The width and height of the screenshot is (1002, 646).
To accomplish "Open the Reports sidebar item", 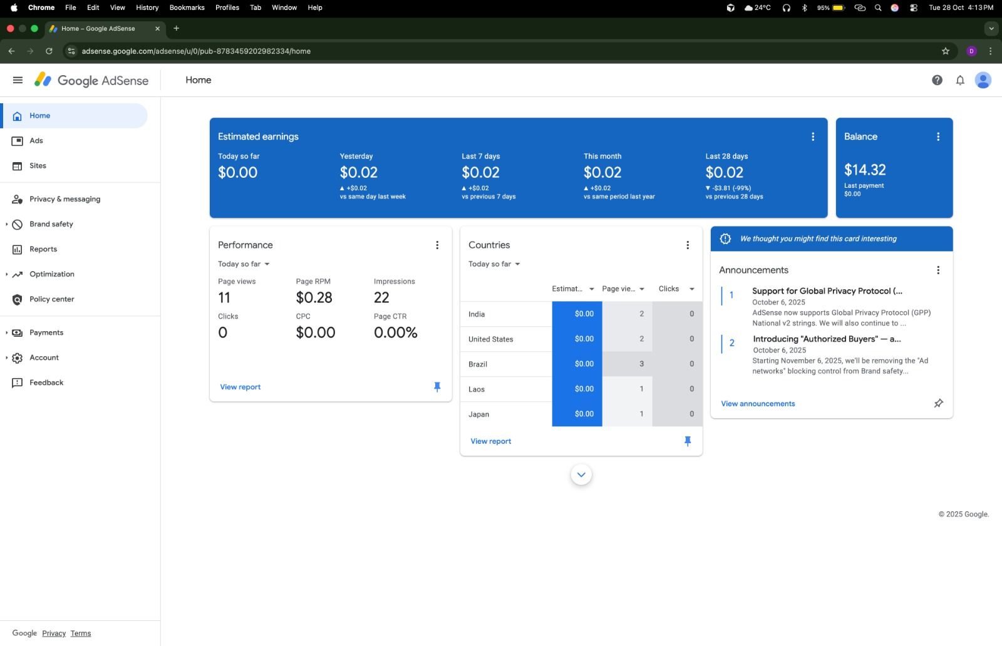I will [43, 249].
